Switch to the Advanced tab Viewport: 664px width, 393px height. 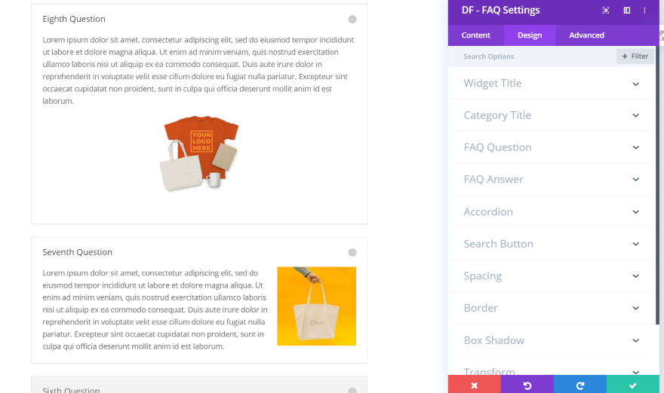[x=586, y=35]
